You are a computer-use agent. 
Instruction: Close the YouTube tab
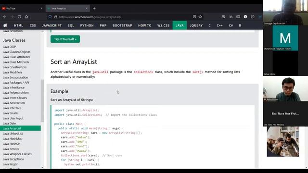click(41, 9)
